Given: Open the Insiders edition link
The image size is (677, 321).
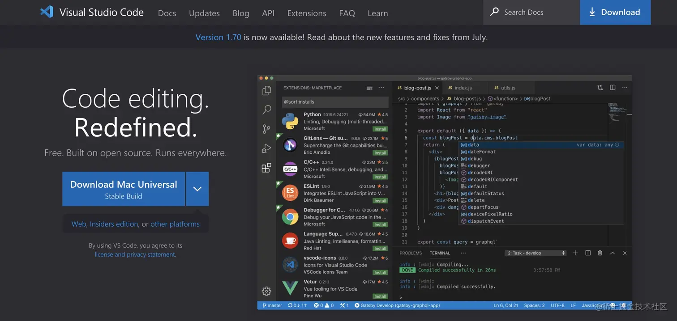Looking at the screenshot, I should tap(114, 224).
